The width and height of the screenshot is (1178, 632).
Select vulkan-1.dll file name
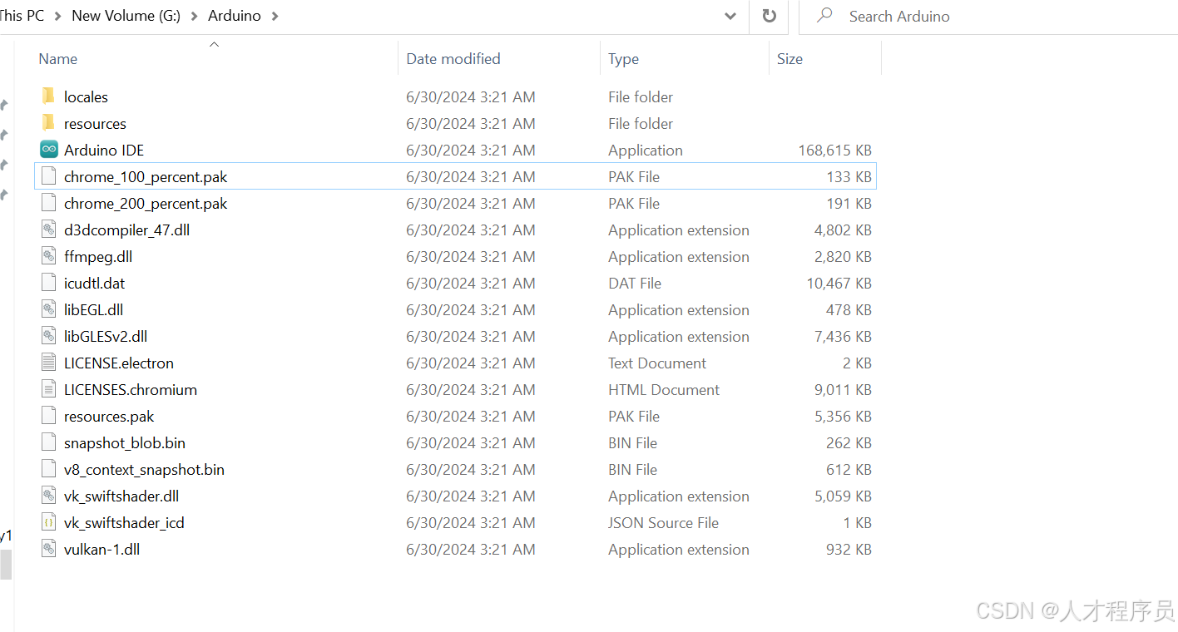[x=101, y=550]
